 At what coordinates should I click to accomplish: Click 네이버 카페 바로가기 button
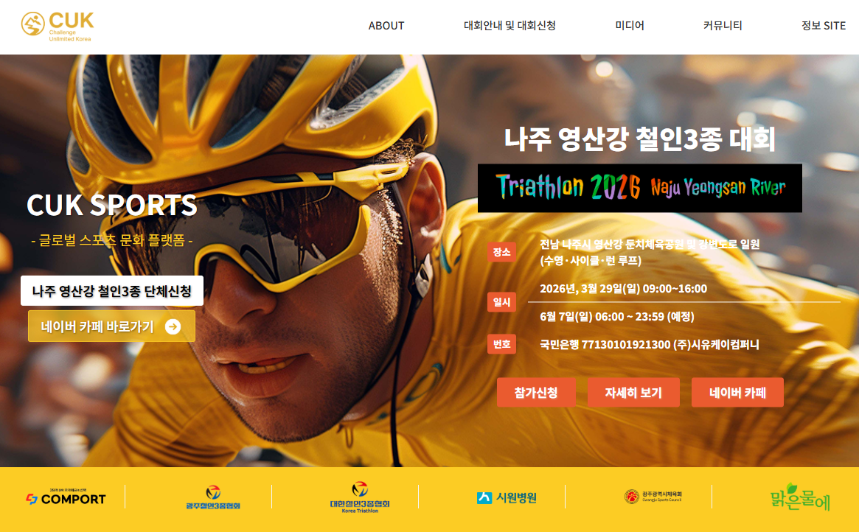(x=112, y=326)
